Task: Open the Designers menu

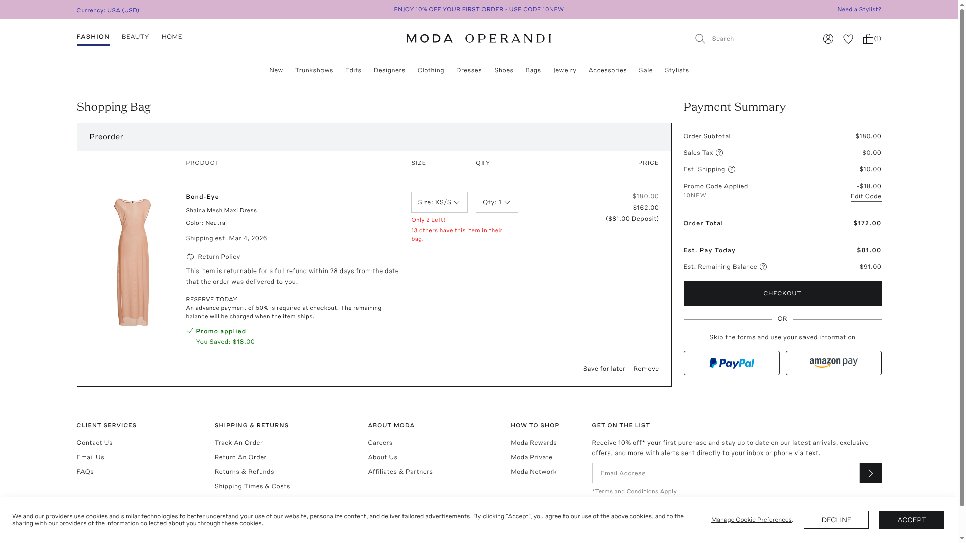Action: tap(389, 70)
